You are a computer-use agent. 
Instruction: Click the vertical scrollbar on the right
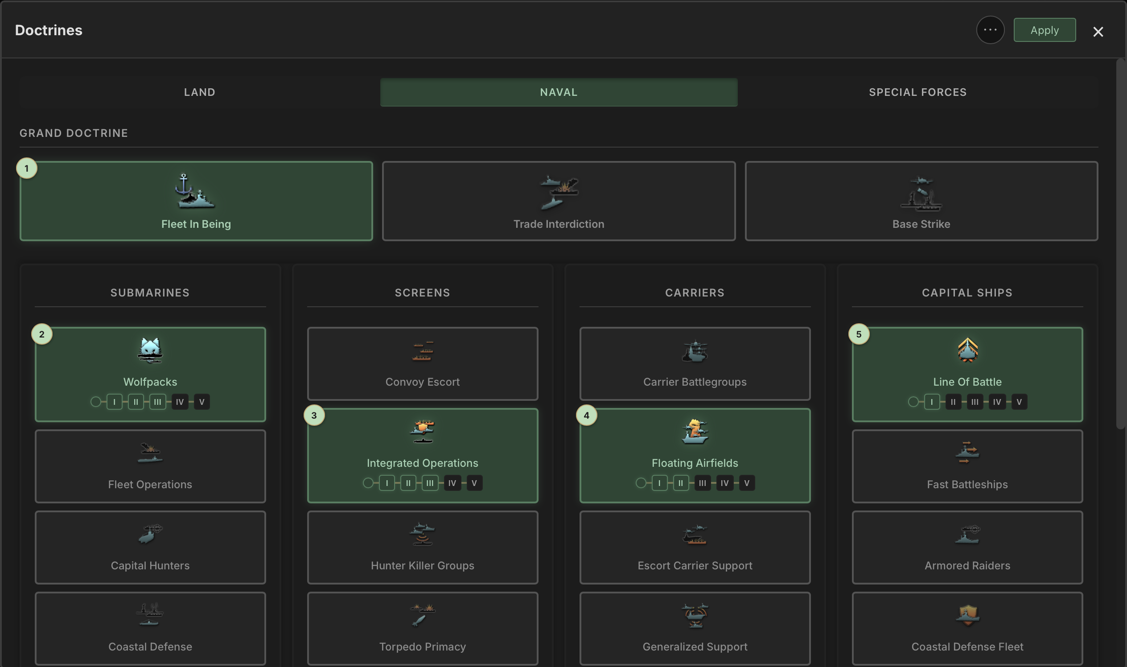coord(1120,243)
